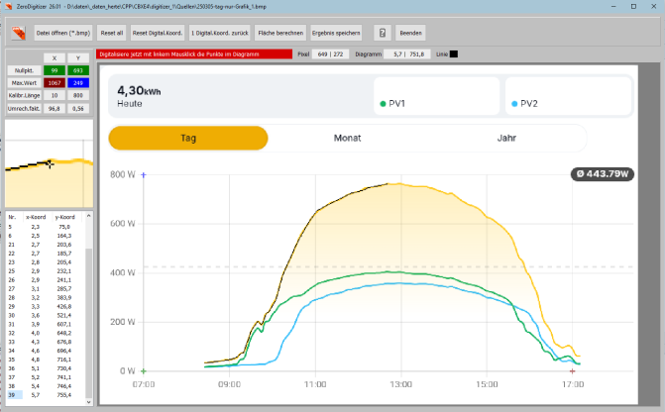The width and height of the screenshot is (665, 412).
Task: Select the 'Jahr' tab
Action: tap(506, 139)
